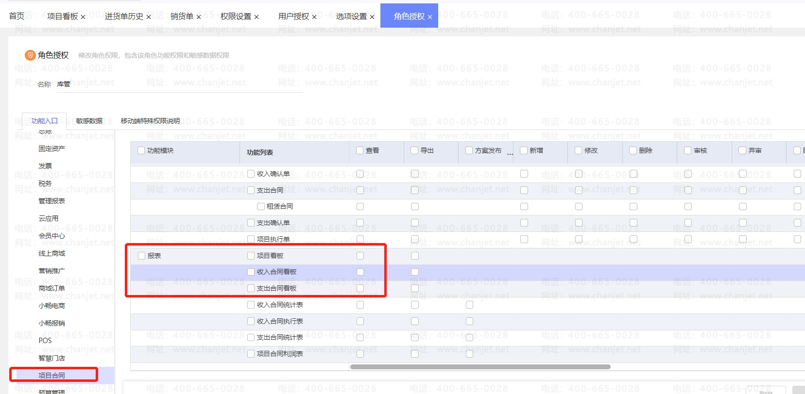Toggle the 查看 column header checkbox
Viewport: 805px width, 394px height.
coord(360,150)
